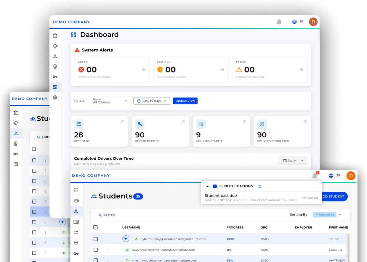Click lauren.ward@americansafetyinstitute.com username
The width and height of the screenshot is (367, 262).
(x=164, y=250)
